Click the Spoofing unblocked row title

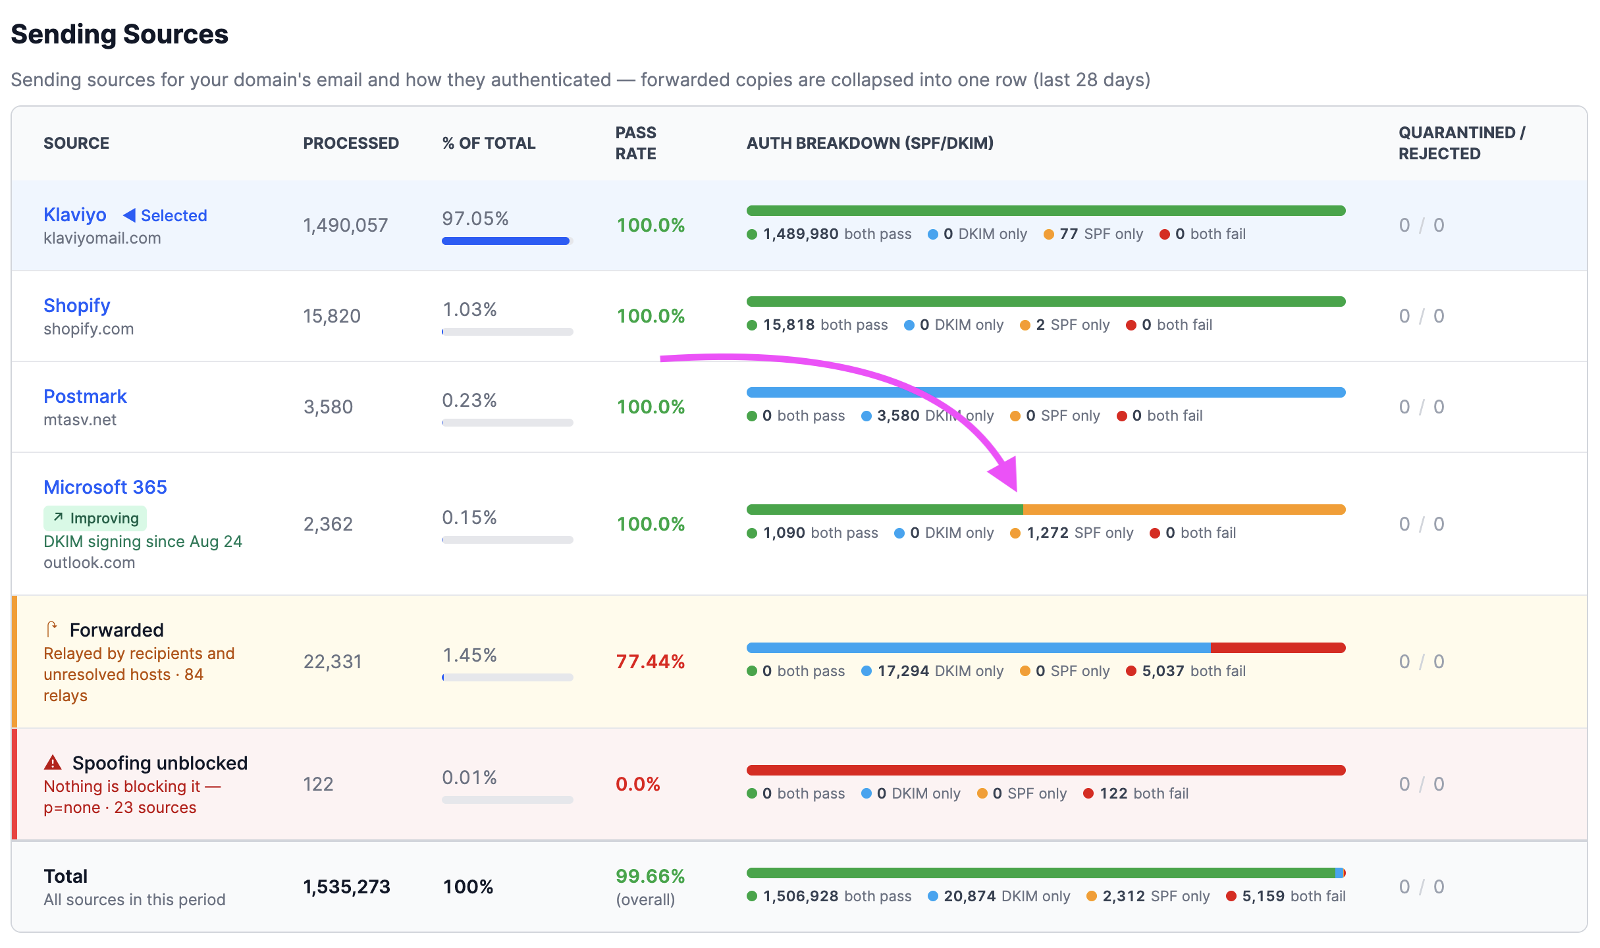click(160, 763)
